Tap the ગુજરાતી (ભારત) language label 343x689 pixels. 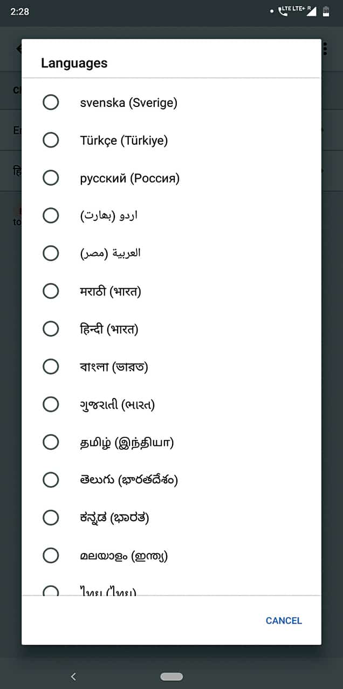pos(117,404)
